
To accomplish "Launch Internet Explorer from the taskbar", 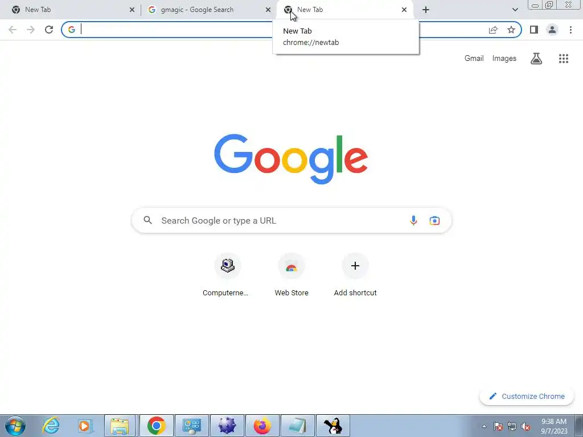I will tap(51, 426).
